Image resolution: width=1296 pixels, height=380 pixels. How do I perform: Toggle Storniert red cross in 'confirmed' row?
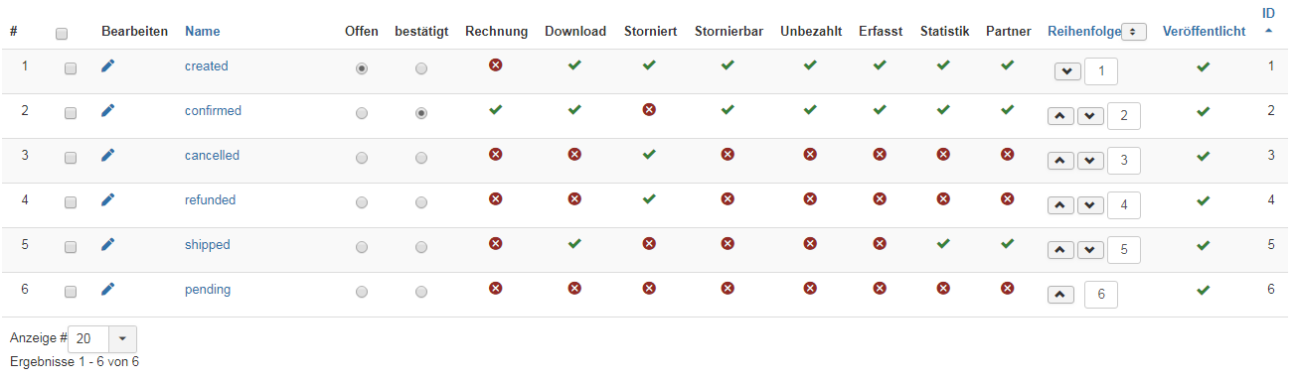click(x=649, y=110)
